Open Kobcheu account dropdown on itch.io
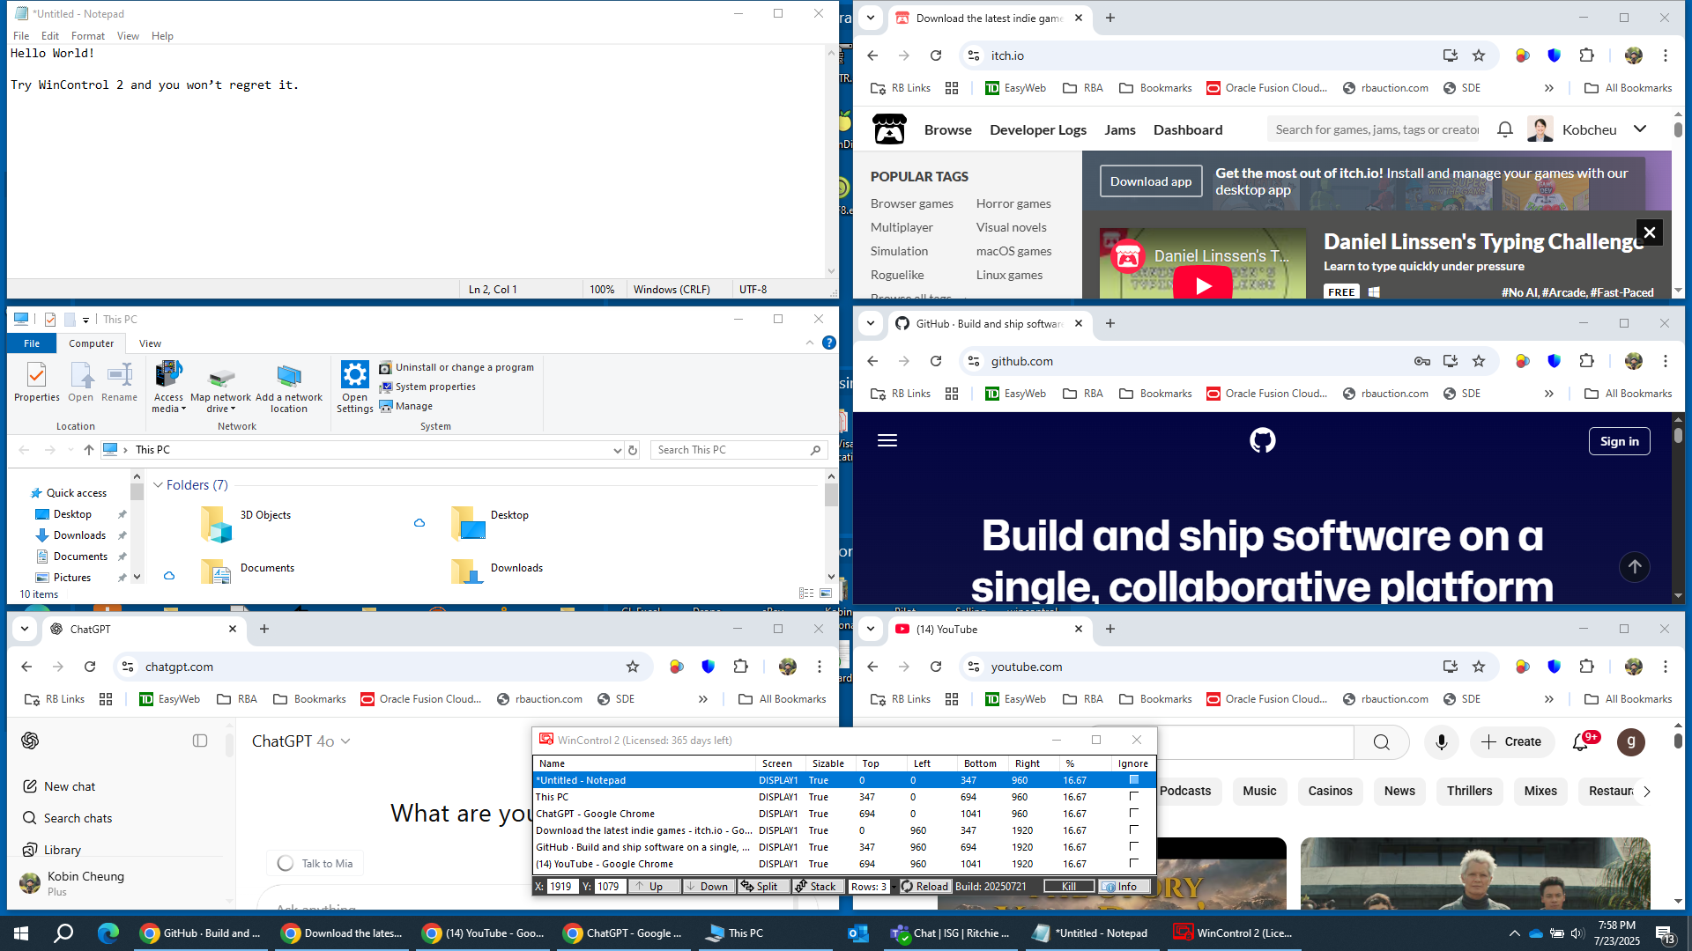Image resolution: width=1692 pixels, height=951 pixels. click(1639, 129)
